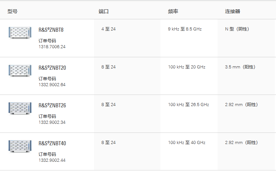Open the R&S ZNBT8 product thumbnail
276x172 pixels.
click(20, 33)
